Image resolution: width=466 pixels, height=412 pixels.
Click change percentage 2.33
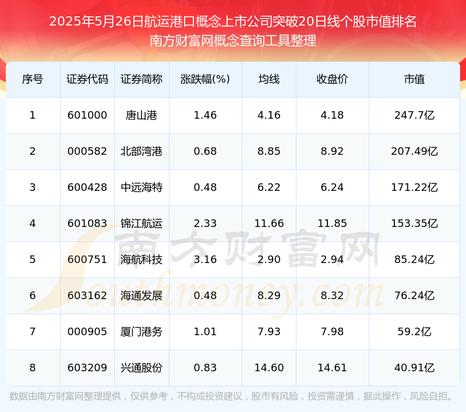205,223
